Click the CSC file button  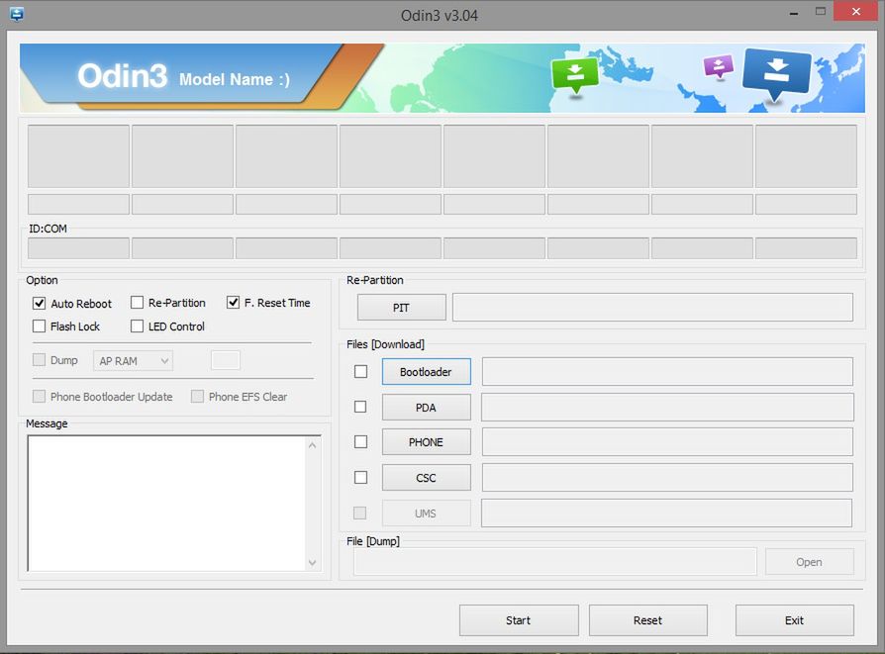426,478
